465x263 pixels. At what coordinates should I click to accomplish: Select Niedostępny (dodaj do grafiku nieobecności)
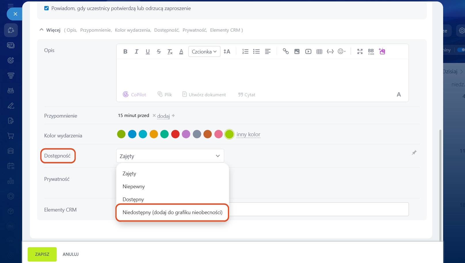(x=172, y=212)
